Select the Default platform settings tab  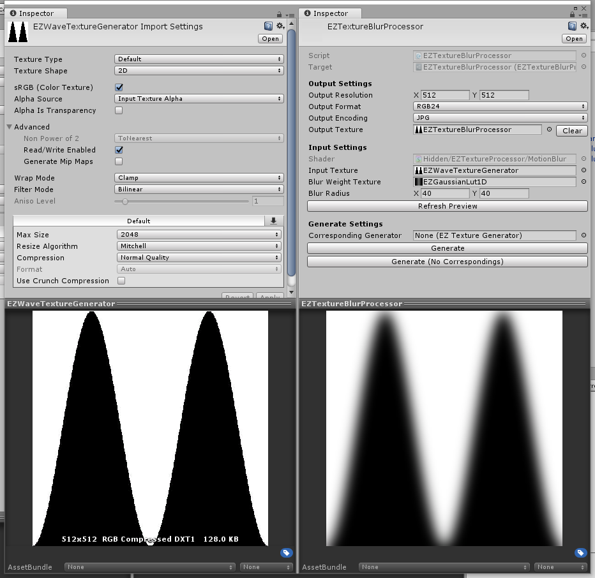point(139,221)
